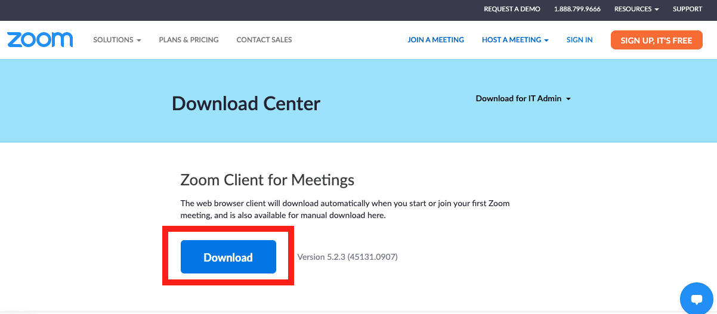Expand Download for IT Admin dropdown
This screenshot has height=314, width=717.
tap(523, 98)
